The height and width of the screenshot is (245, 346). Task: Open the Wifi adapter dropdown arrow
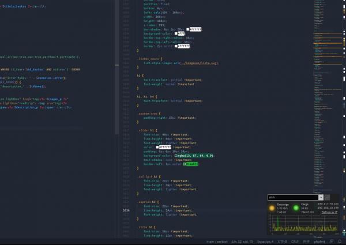[321, 197]
